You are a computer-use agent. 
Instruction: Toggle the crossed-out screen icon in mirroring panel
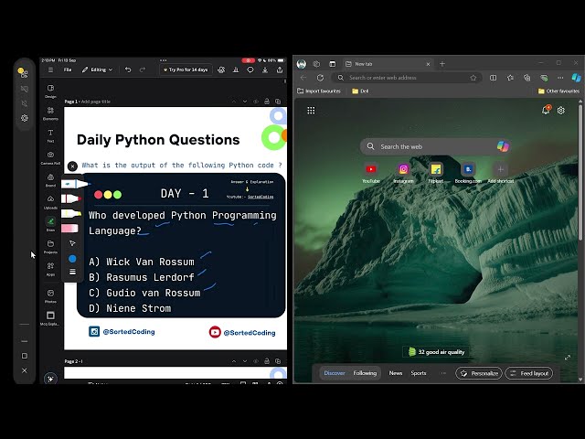click(25, 89)
